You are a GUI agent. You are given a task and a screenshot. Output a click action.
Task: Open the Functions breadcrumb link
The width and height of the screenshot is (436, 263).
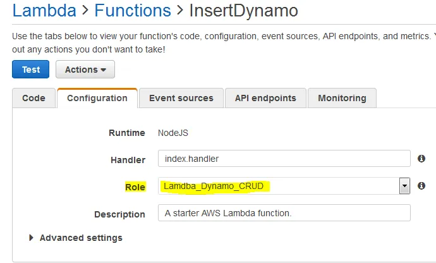pyautogui.click(x=133, y=11)
